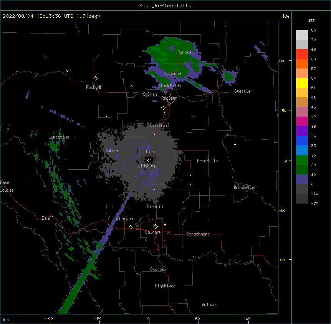Select the yellow diamond marker below the Cochrane label
Viewport: 331px width, 324px height.
131,227
